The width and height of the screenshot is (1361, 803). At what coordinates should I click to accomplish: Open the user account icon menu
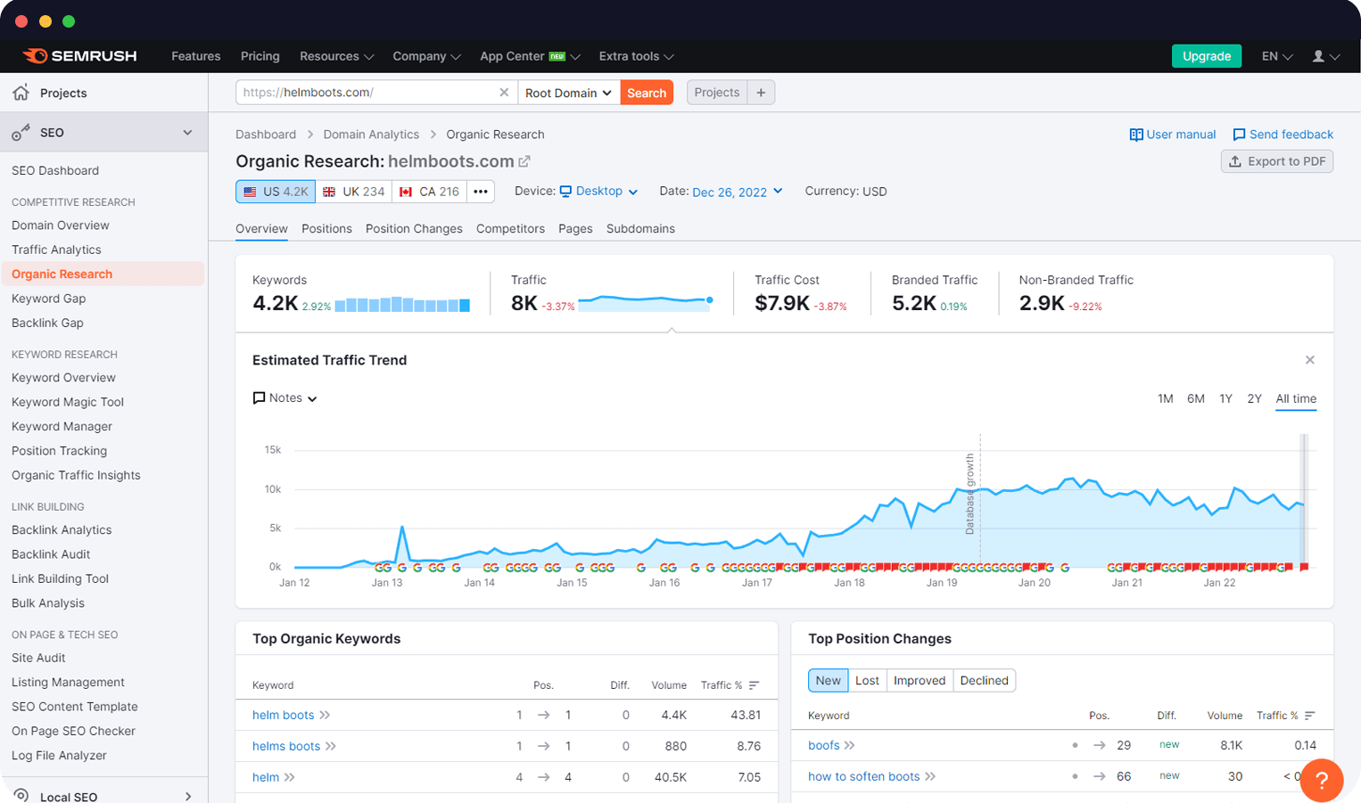tap(1325, 56)
